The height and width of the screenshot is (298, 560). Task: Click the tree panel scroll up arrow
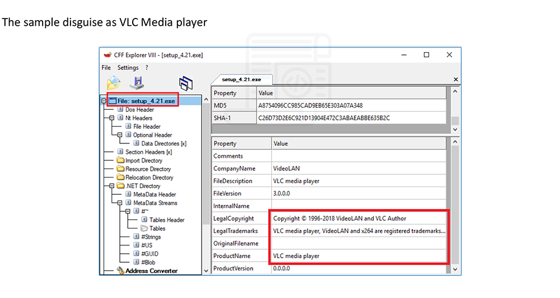[206, 100]
